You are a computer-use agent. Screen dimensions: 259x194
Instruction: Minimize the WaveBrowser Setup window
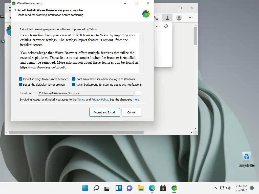pos(125,3)
